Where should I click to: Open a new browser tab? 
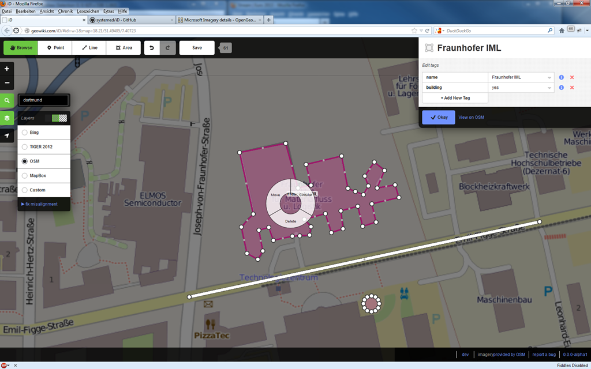[269, 20]
